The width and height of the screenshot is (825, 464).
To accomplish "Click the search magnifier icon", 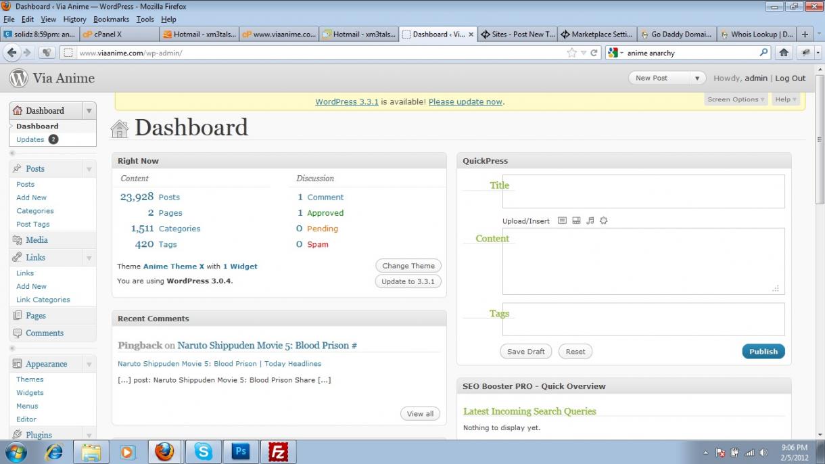I will (763, 52).
